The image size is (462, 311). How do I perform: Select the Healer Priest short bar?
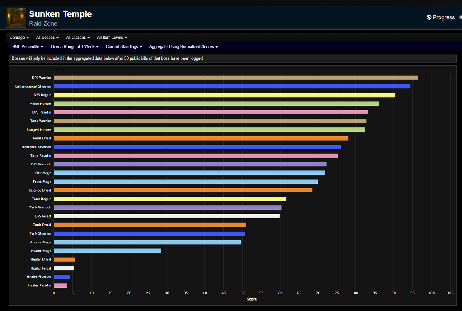64,268
